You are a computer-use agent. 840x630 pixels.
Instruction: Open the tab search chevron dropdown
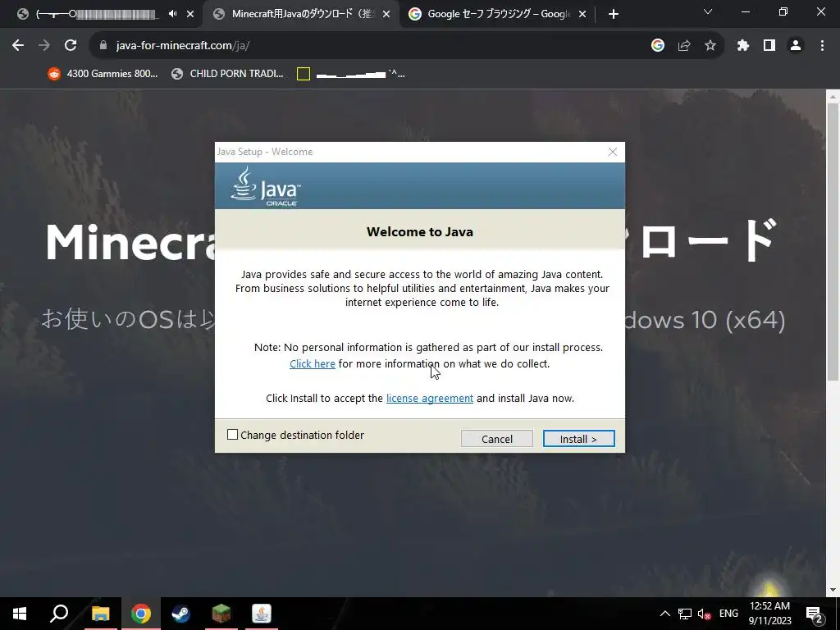[x=708, y=11]
